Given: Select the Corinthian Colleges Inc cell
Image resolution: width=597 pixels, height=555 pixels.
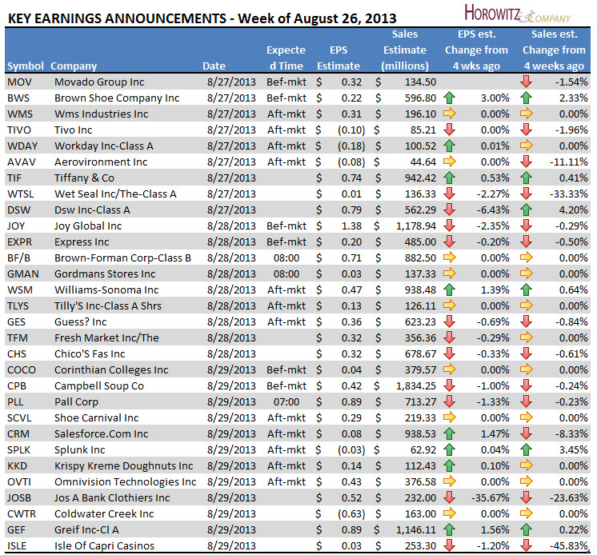Looking at the screenshot, I should (x=111, y=369).
